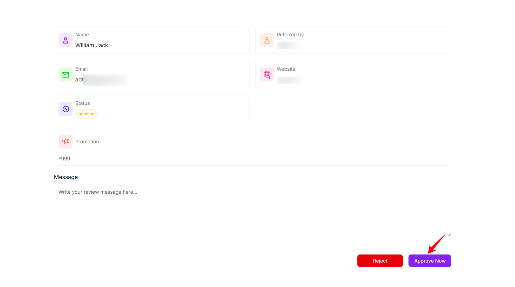The width and height of the screenshot is (515, 287).
Task: Click the Referred by field label
Action: [x=290, y=35]
